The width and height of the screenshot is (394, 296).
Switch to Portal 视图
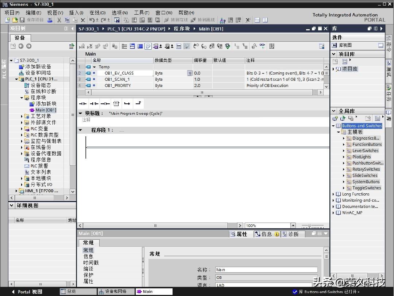click(27, 292)
